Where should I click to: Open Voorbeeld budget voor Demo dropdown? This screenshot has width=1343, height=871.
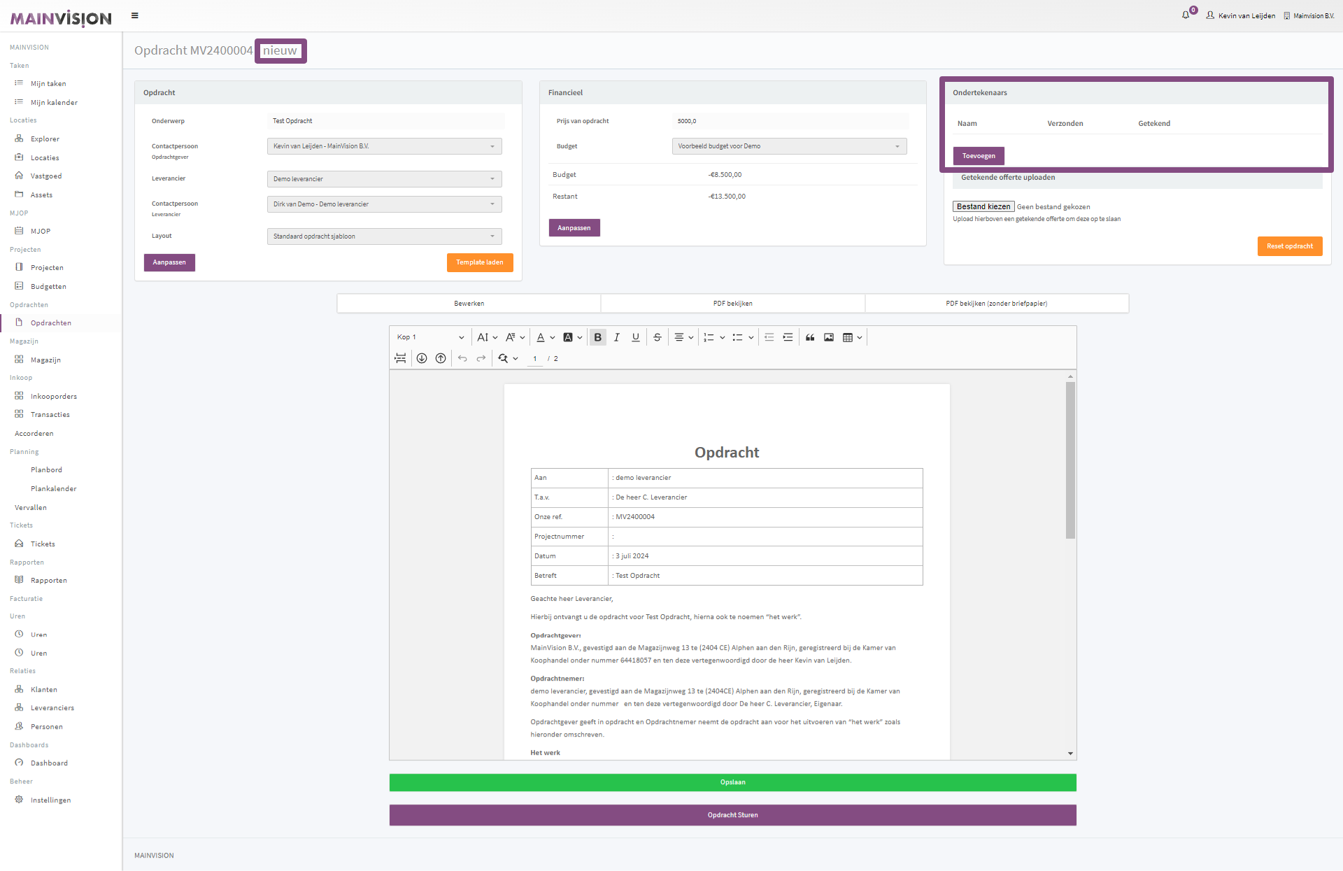tap(789, 146)
